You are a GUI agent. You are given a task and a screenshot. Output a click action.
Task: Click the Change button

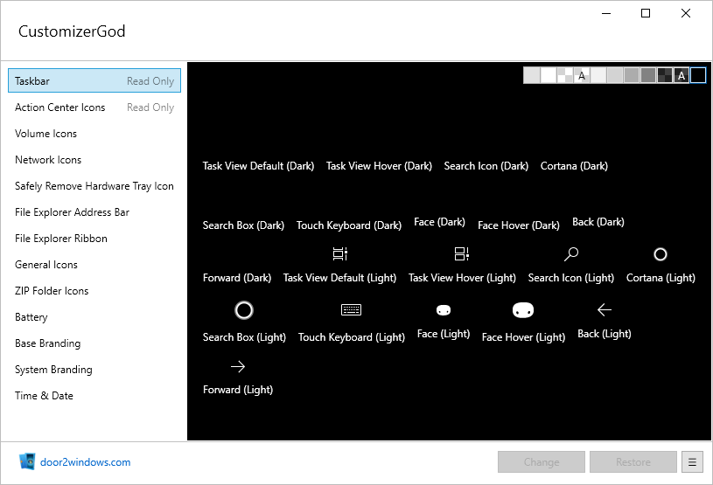click(x=542, y=462)
